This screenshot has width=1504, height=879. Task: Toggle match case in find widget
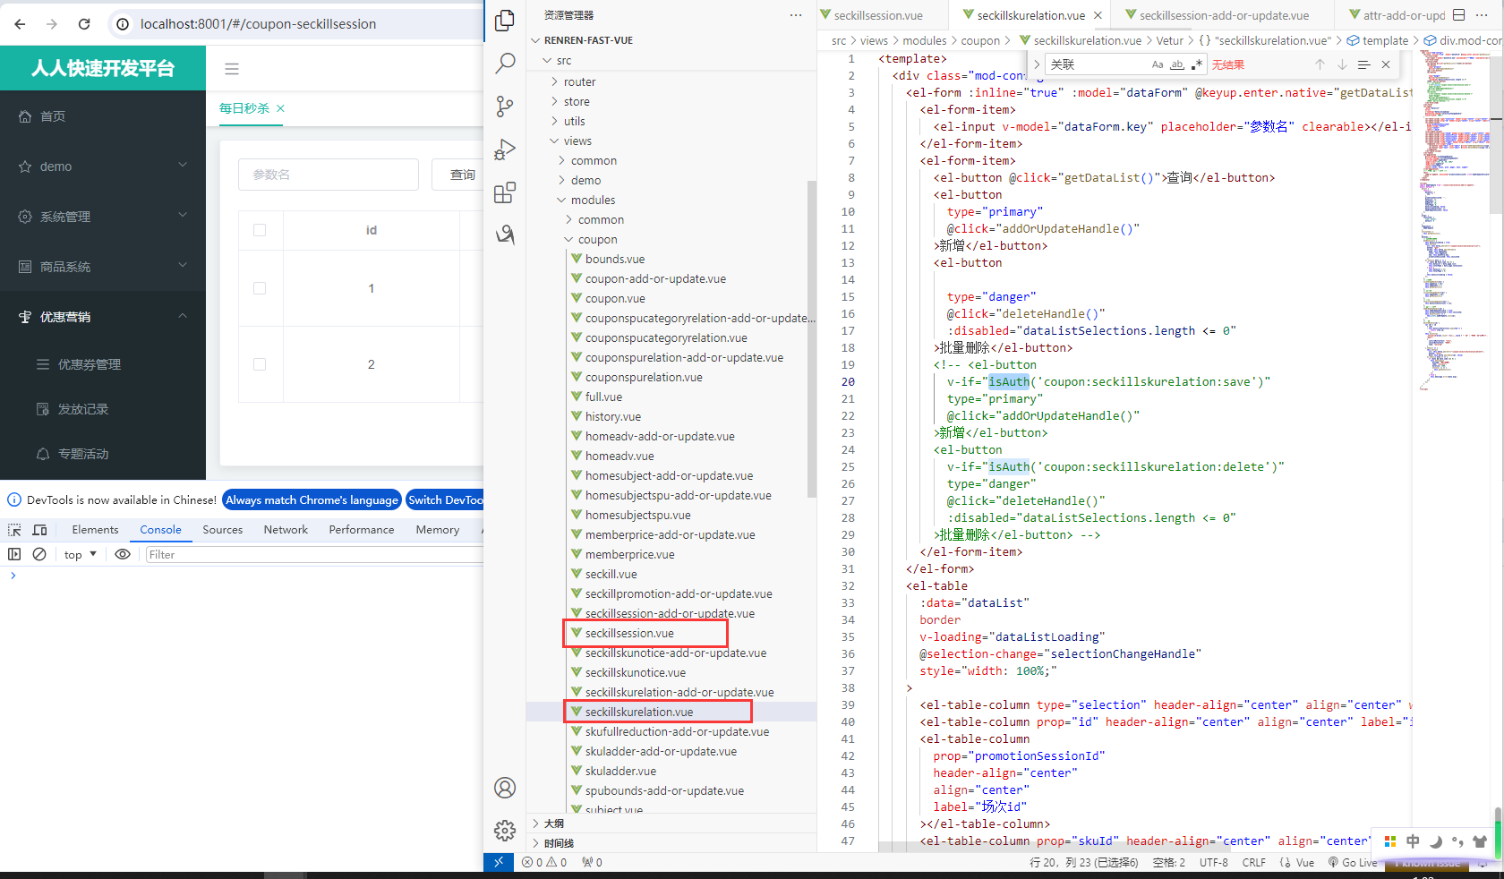[1158, 64]
